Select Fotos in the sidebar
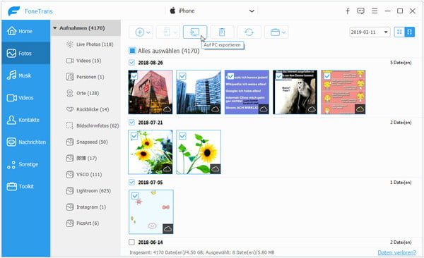424x258 pixels. coord(26,53)
